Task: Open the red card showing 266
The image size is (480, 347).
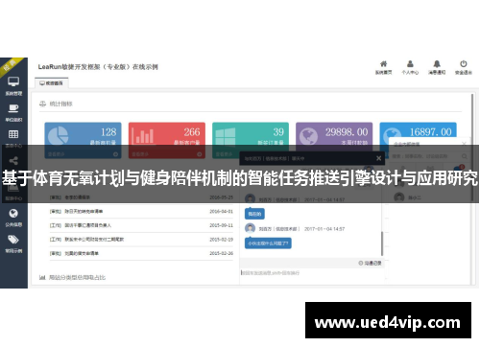Action: coord(167,140)
